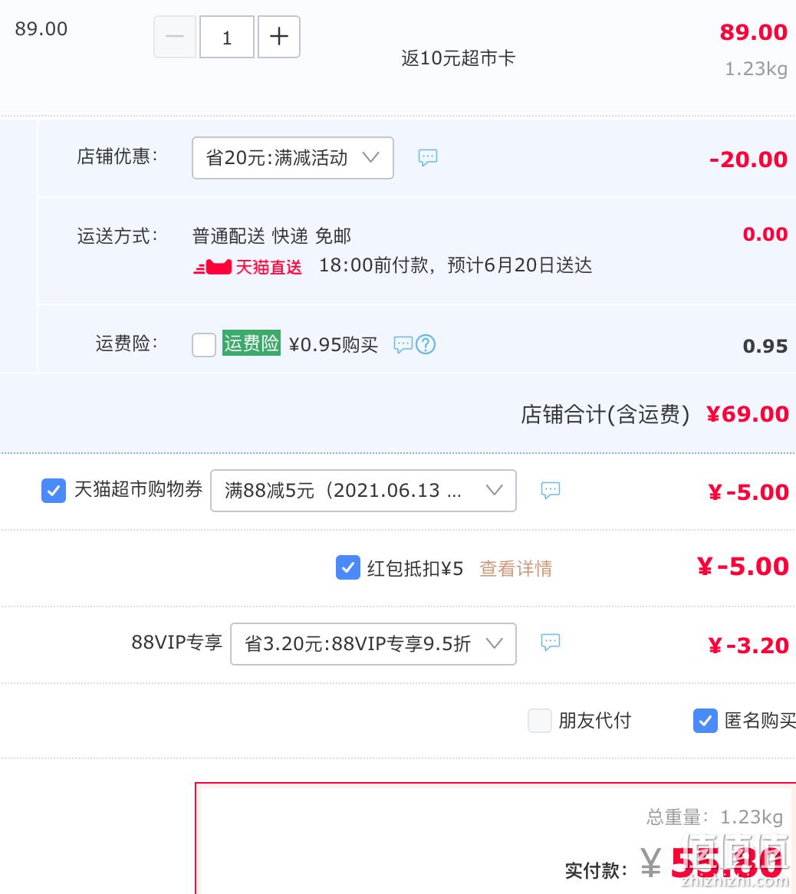The height and width of the screenshot is (894, 796).
Task: Click the green 运费险 badge
Action: (252, 343)
